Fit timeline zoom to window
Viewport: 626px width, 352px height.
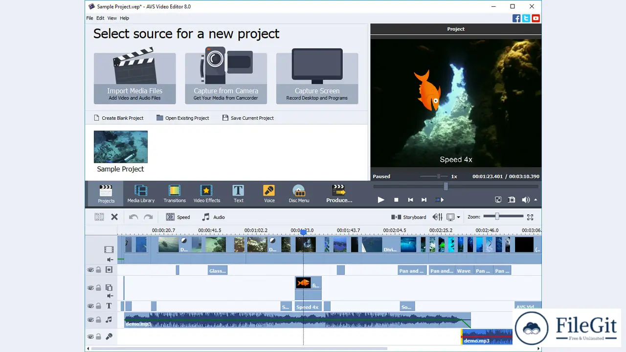[x=530, y=217]
